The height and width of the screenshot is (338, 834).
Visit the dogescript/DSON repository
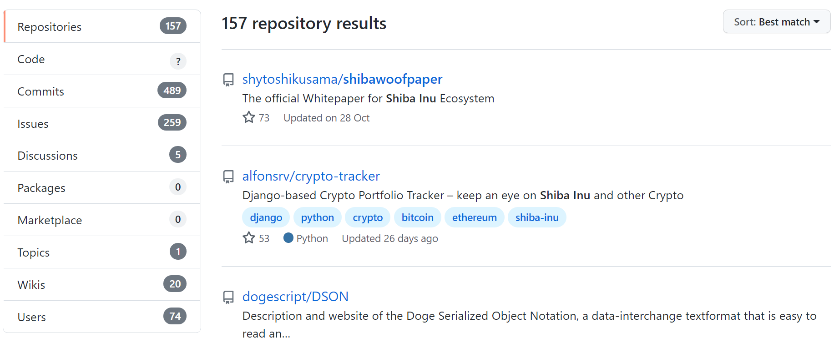(x=295, y=297)
